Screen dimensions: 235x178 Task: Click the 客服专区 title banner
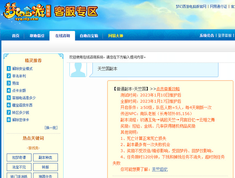click(x=76, y=11)
